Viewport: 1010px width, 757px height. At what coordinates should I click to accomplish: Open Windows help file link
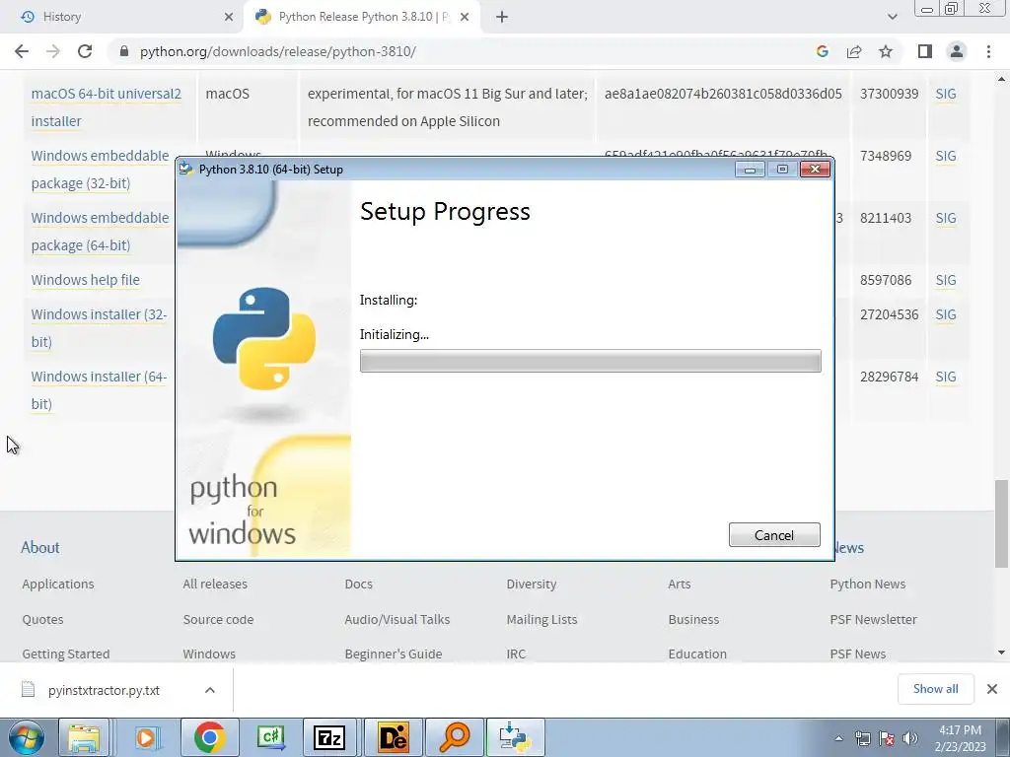[85, 280]
